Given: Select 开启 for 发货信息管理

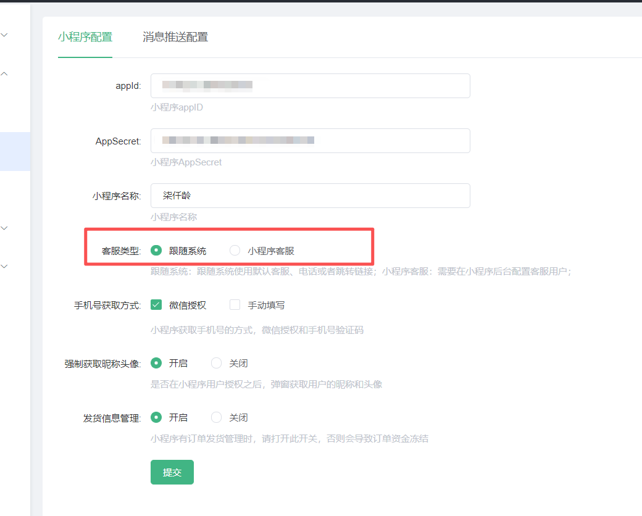Looking at the screenshot, I should 156,417.
